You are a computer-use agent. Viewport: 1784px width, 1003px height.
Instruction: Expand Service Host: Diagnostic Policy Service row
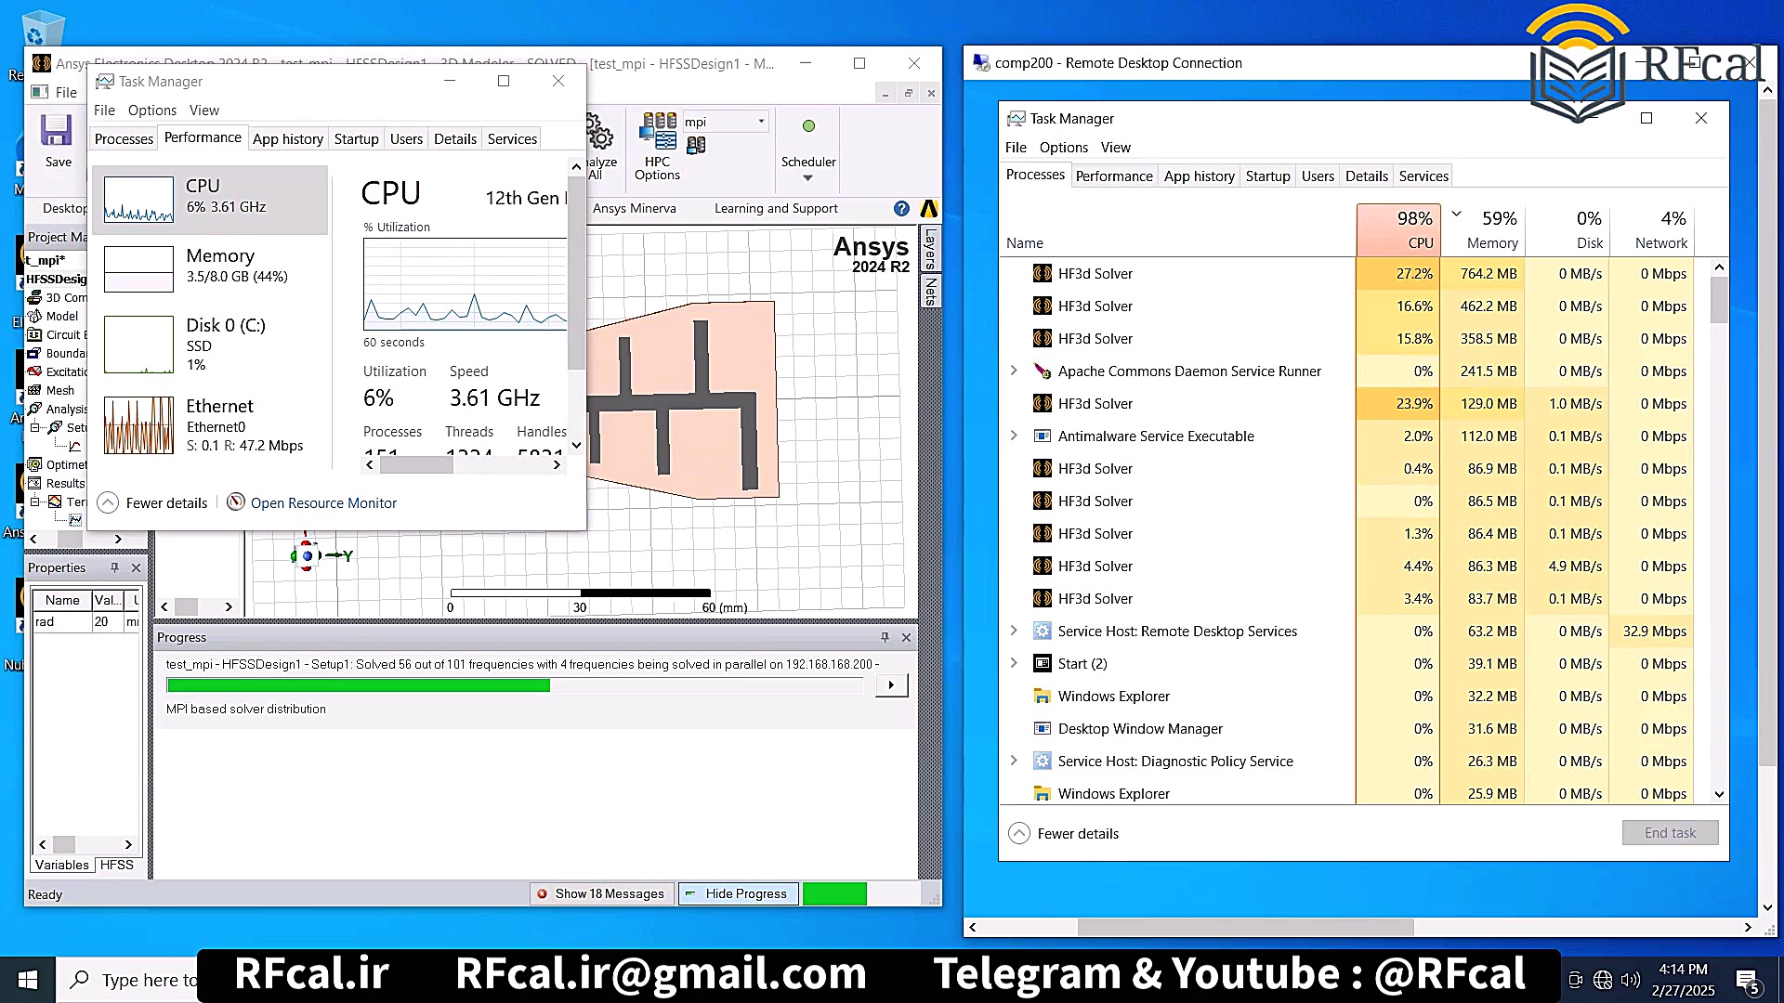[x=1014, y=761]
